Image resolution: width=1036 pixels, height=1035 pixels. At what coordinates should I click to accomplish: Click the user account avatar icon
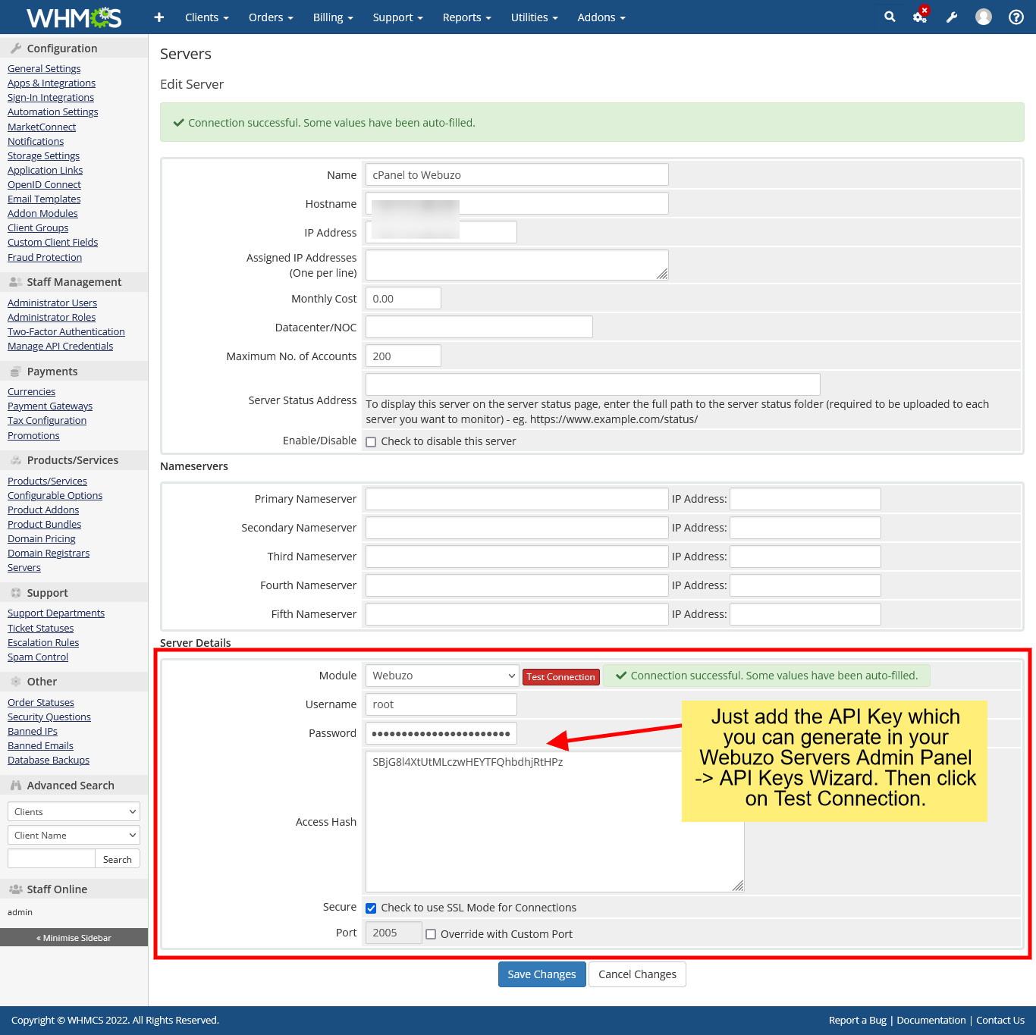(x=984, y=17)
